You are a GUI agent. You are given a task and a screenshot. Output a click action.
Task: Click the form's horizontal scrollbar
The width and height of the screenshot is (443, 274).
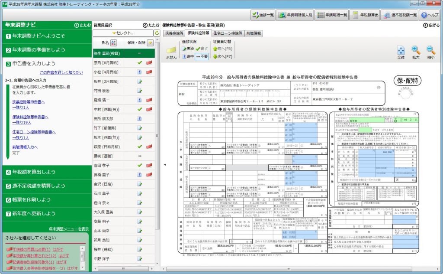click(289, 269)
